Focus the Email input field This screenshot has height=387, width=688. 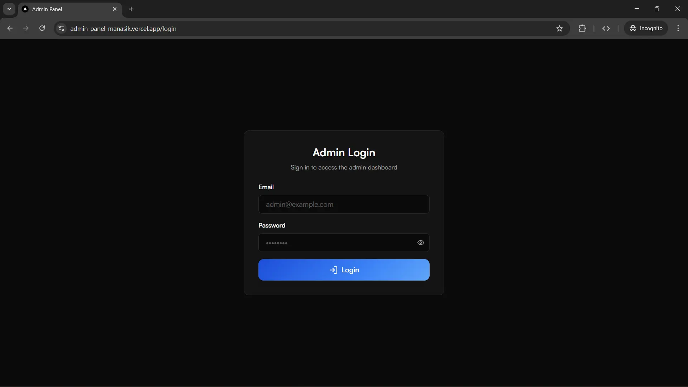pyautogui.click(x=344, y=204)
